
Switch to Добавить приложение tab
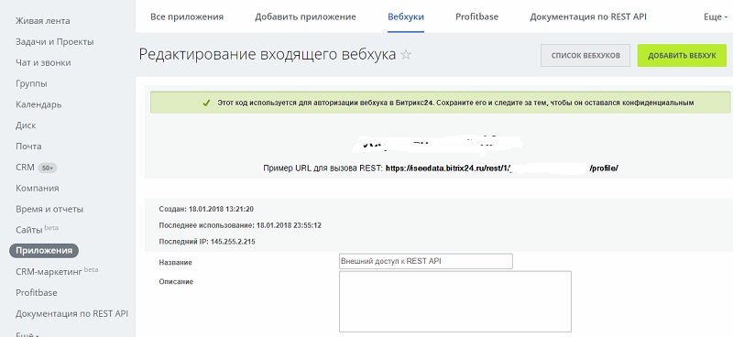305,16
